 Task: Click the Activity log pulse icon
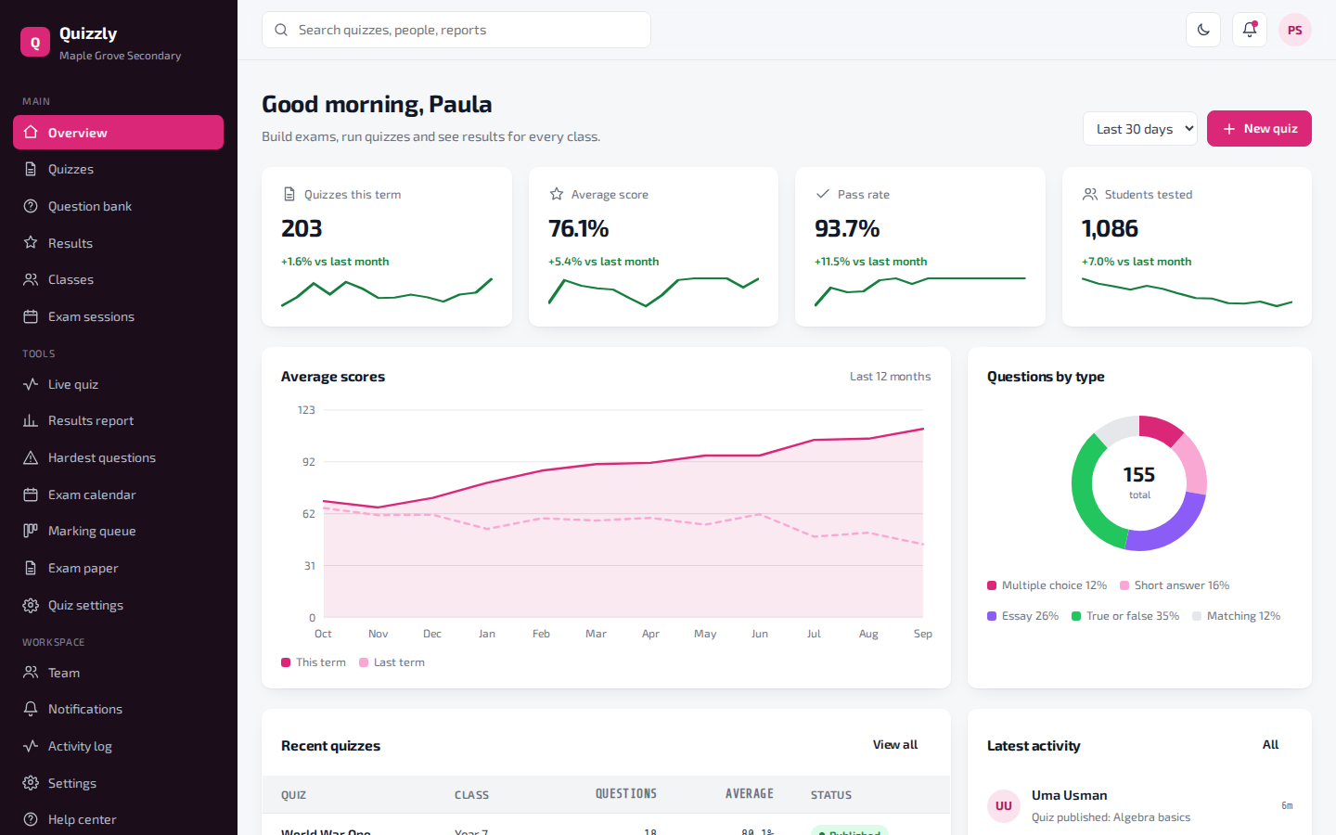(31, 746)
